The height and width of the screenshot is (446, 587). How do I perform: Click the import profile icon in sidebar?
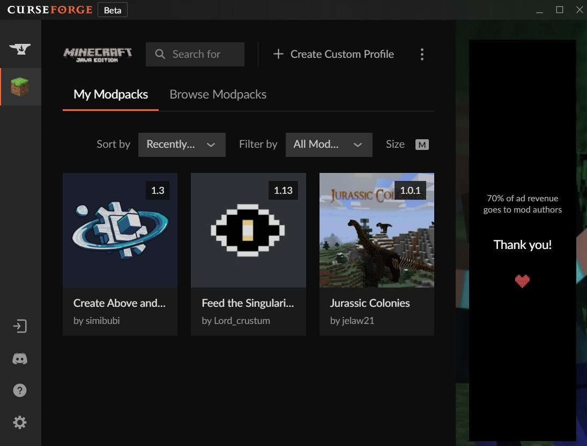[x=20, y=326]
